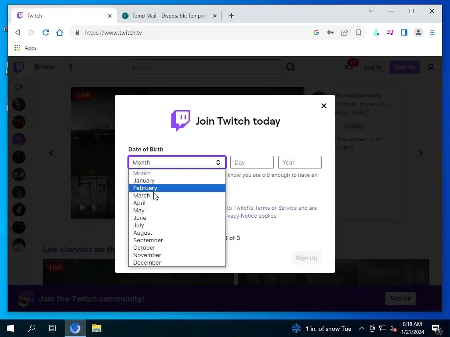Open the media playlist control icon
This screenshot has width=450, height=337.
coord(390,32)
